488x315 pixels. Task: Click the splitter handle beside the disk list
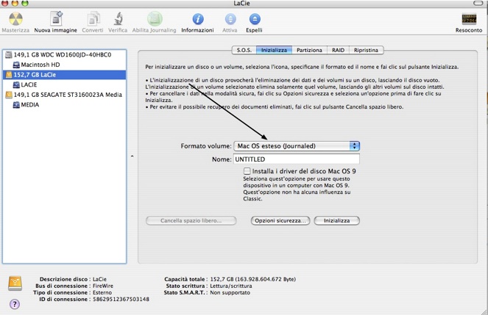132,156
